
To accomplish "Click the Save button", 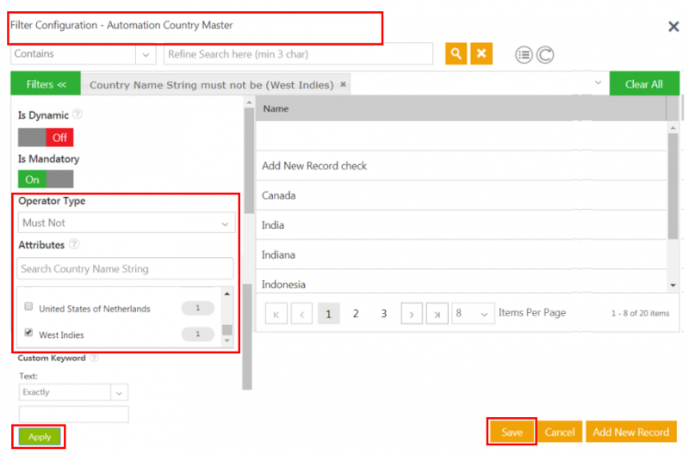I will point(512,432).
